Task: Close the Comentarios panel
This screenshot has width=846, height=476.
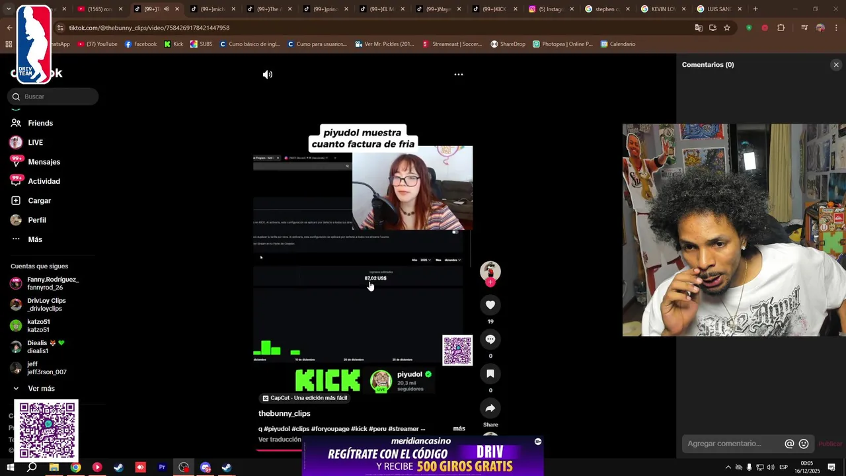Action: [836, 65]
